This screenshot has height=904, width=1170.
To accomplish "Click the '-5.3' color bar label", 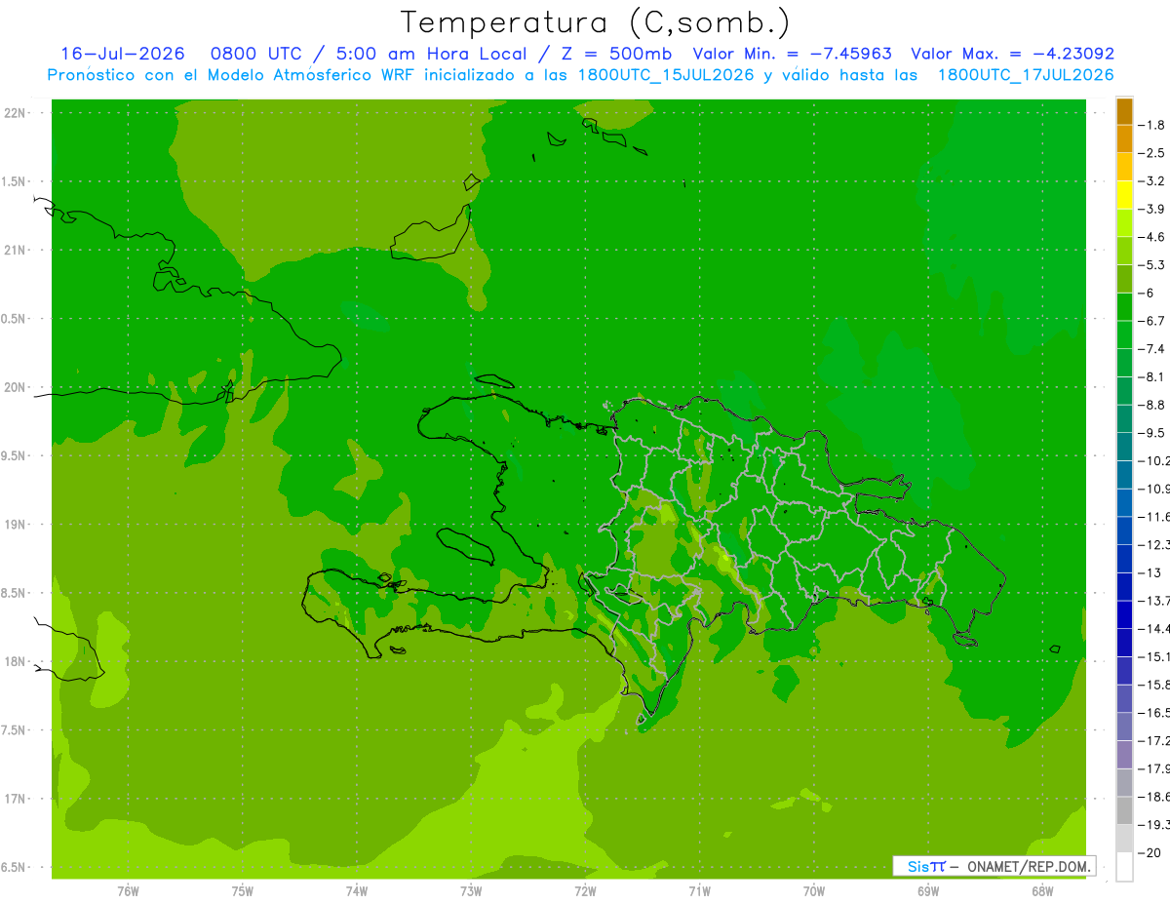I will click(x=1151, y=264).
